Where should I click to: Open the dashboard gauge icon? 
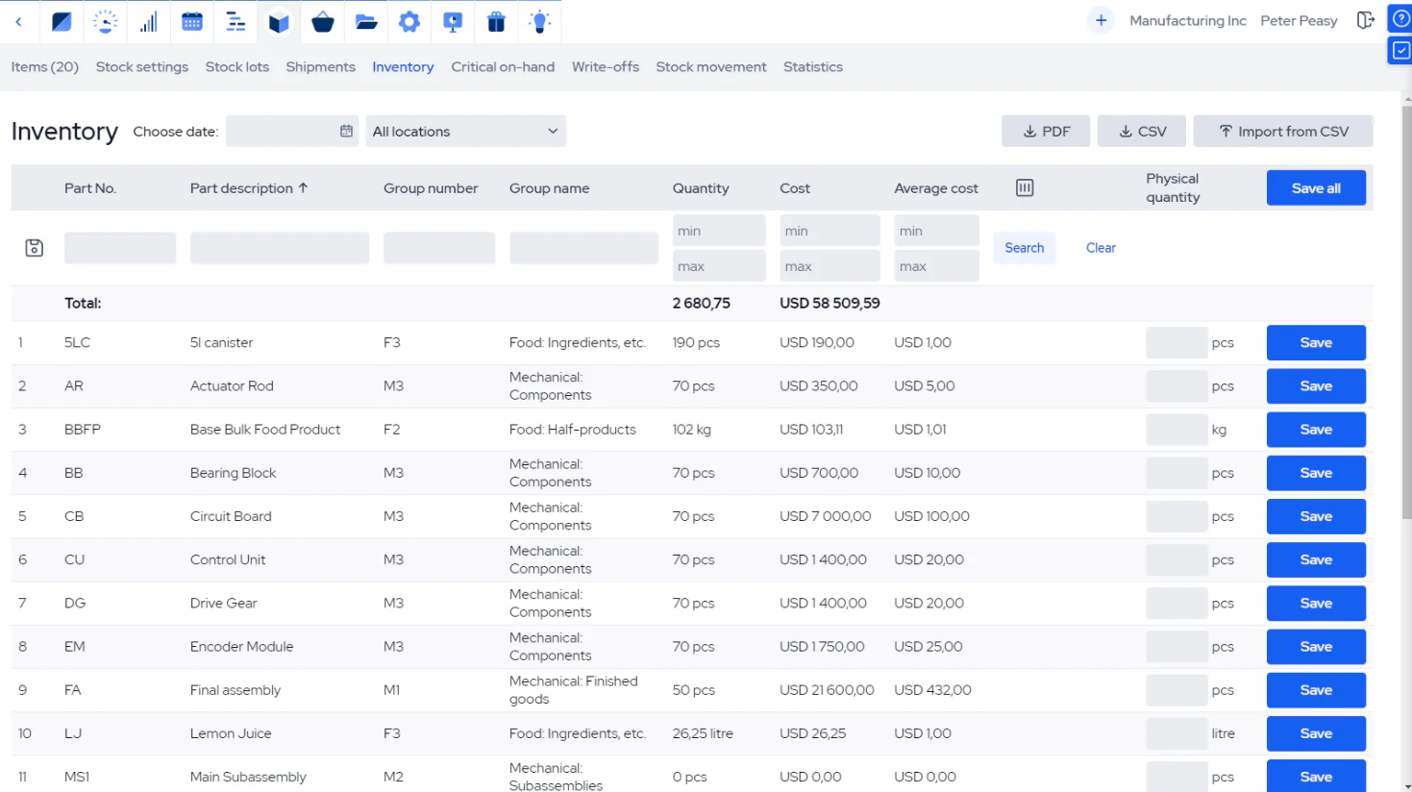pyautogui.click(x=105, y=21)
